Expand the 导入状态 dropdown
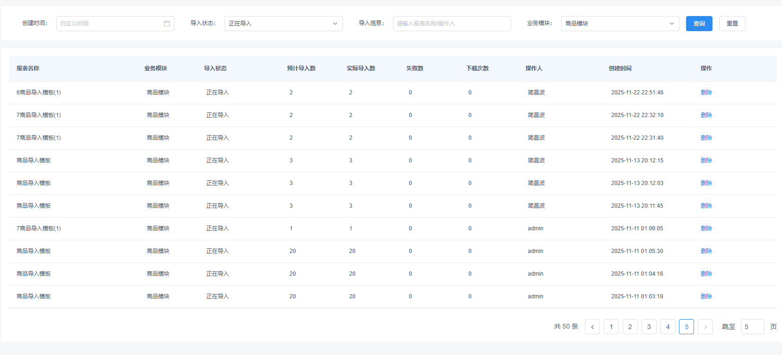Image resolution: width=782 pixels, height=355 pixels. click(x=283, y=24)
